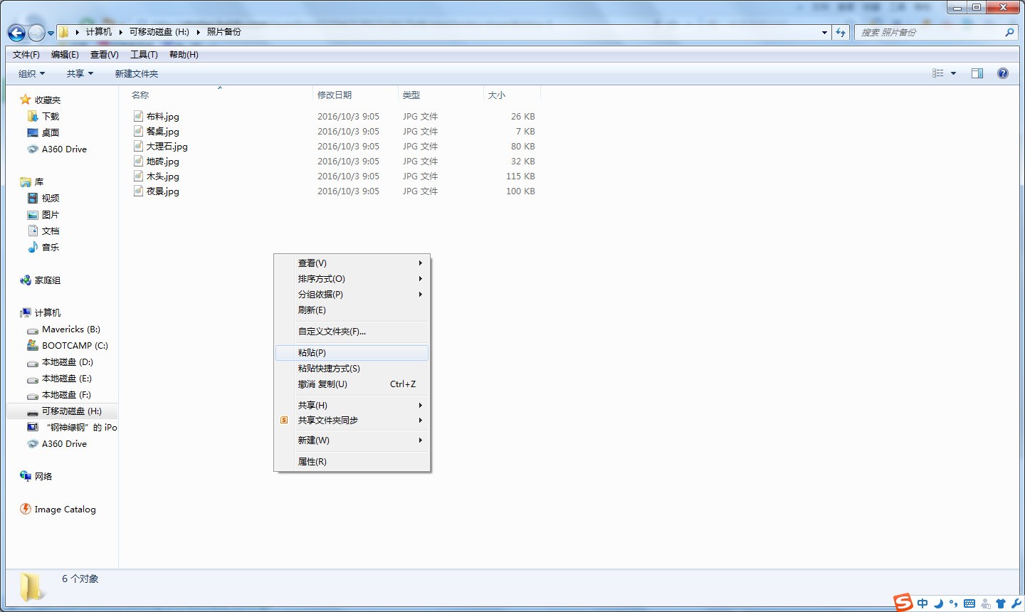
Task: Open the 文件(F) menu
Action: pos(26,55)
